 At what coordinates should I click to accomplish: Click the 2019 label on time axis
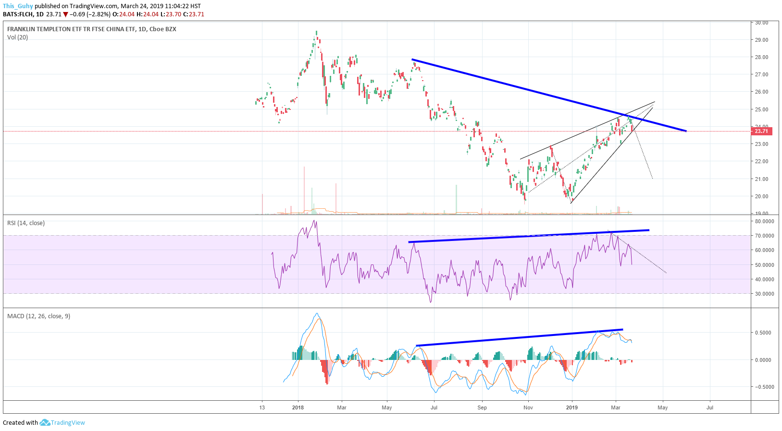coord(572,407)
